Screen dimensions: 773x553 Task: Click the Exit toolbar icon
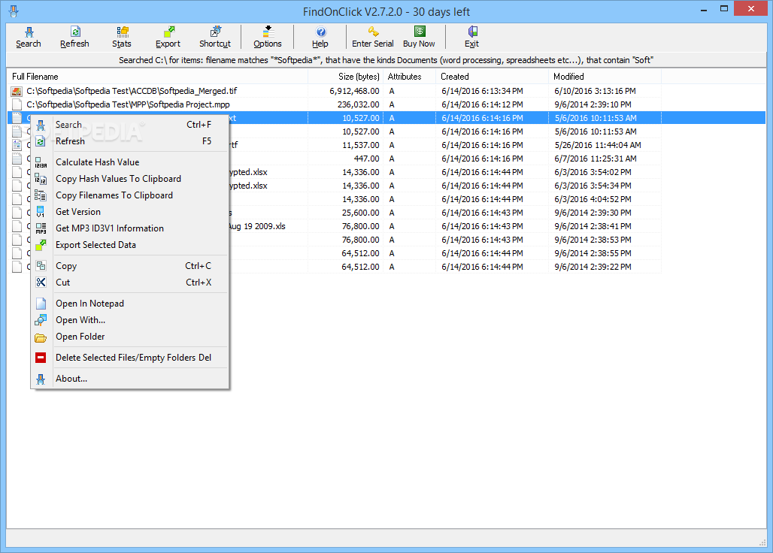pos(471,32)
